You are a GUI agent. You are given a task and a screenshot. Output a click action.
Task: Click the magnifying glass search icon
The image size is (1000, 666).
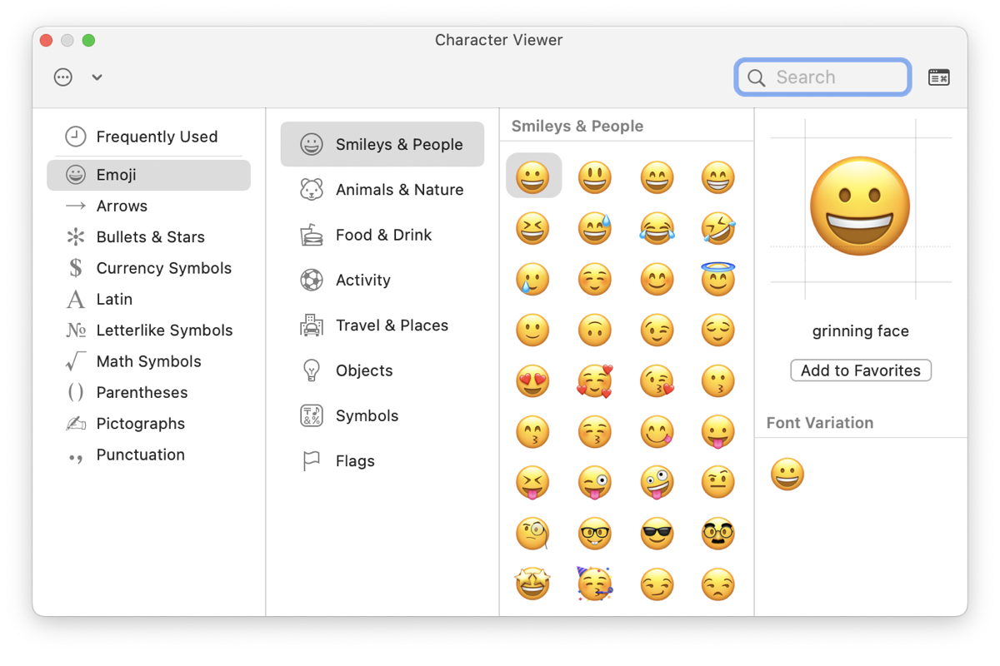click(x=756, y=77)
